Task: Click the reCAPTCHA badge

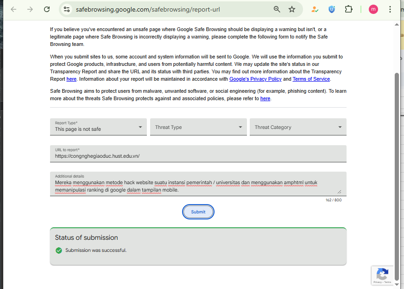Action: [x=382, y=276]
